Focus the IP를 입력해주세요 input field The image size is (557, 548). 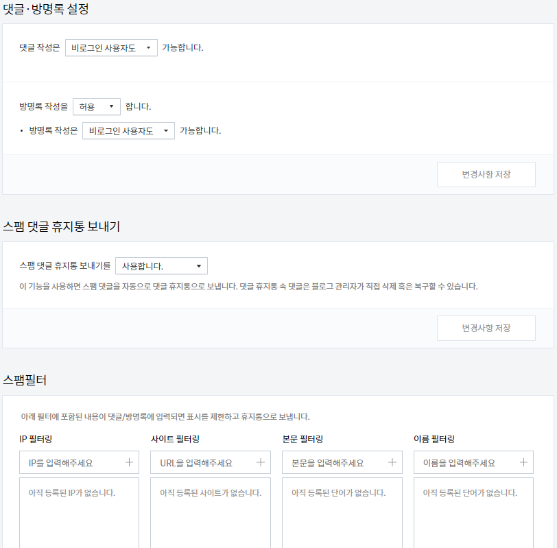point(79,462)
